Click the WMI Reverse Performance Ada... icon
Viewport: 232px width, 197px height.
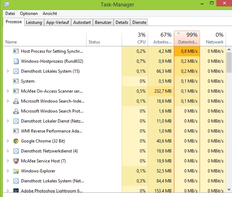pos(16,131)
